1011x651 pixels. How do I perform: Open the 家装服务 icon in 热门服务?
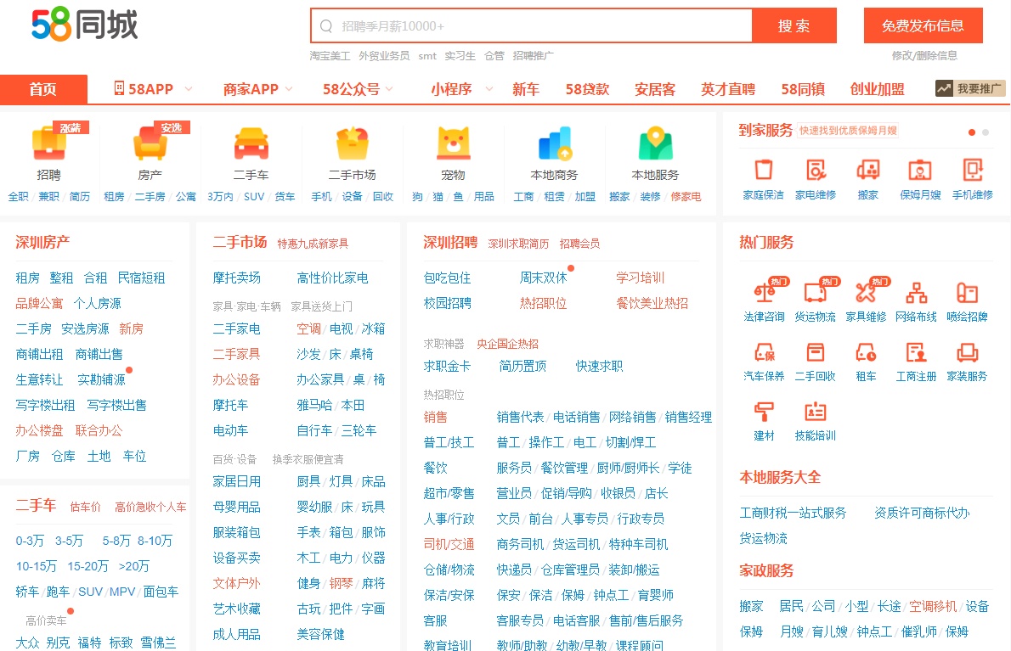point(967,352)
